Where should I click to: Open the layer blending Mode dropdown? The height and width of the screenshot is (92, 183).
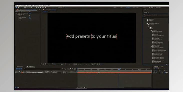click(x=65, y=73)
